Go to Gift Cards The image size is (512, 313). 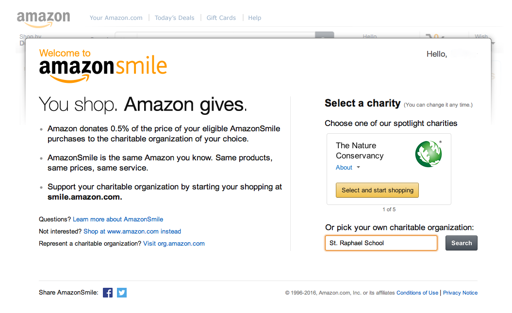click(x=221, y=17)
